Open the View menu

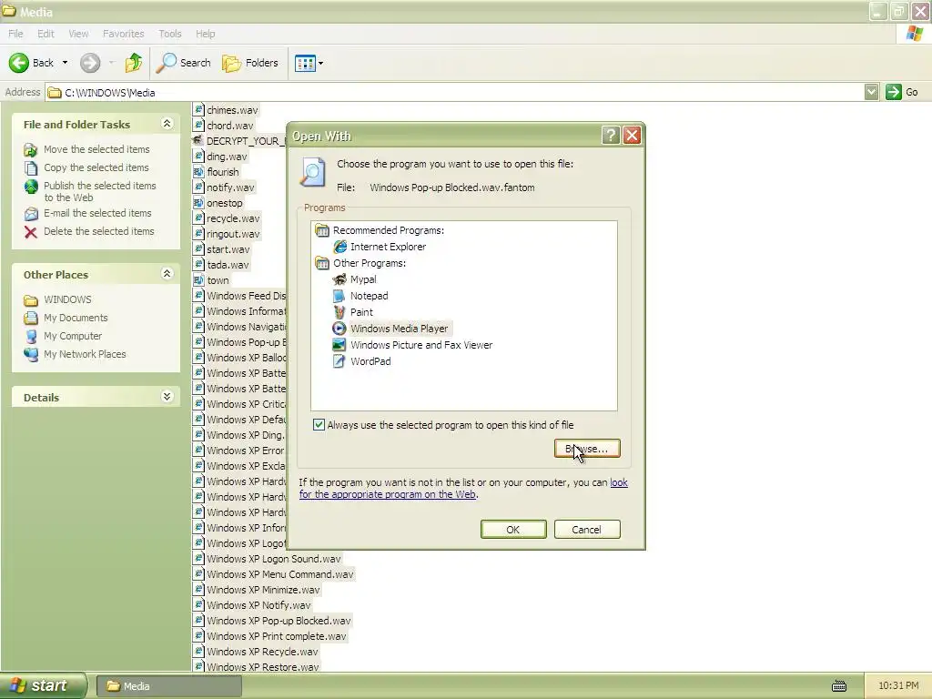click(x=78, y=34)
